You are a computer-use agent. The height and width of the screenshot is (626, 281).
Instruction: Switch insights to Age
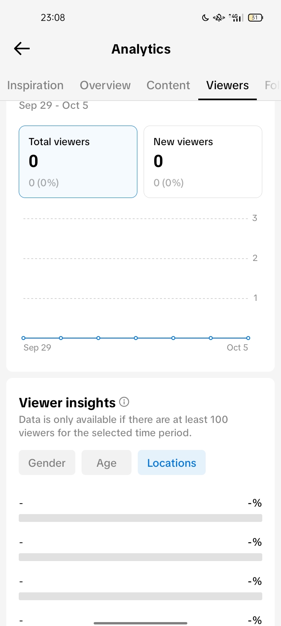coord(107,463)
